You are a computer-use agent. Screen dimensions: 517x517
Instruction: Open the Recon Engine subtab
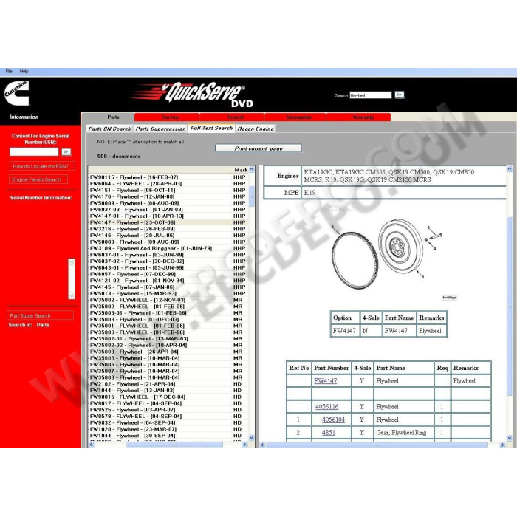[256, 129]
